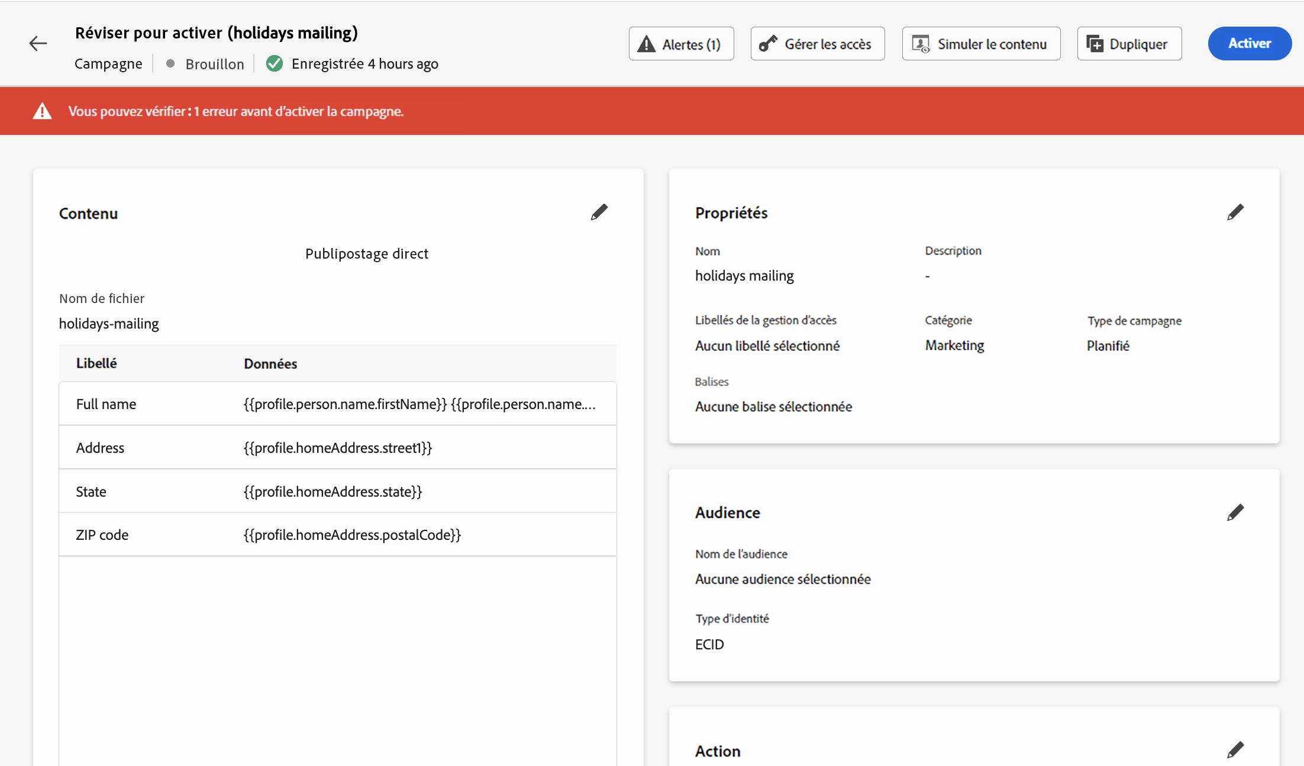Open Gérer les accès
Screen dimensions: 1304x766
(x=817, y=44)
